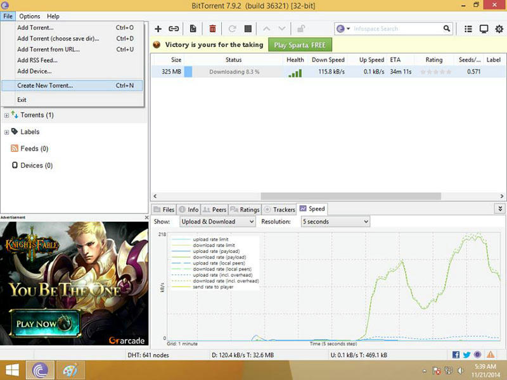507x380 pixels.
Task: Select Feeds (0) in sidebar
Action: tap(29, 149)
